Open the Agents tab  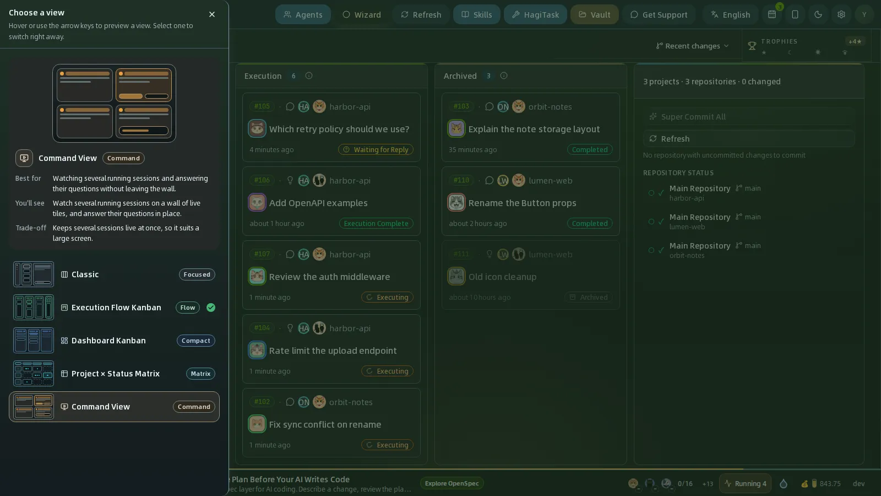tap(303, 14)
